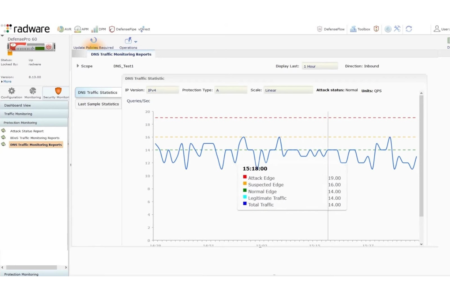450x300 pixels.
Task: Click the Operations lightning icon
Action: 128,40
